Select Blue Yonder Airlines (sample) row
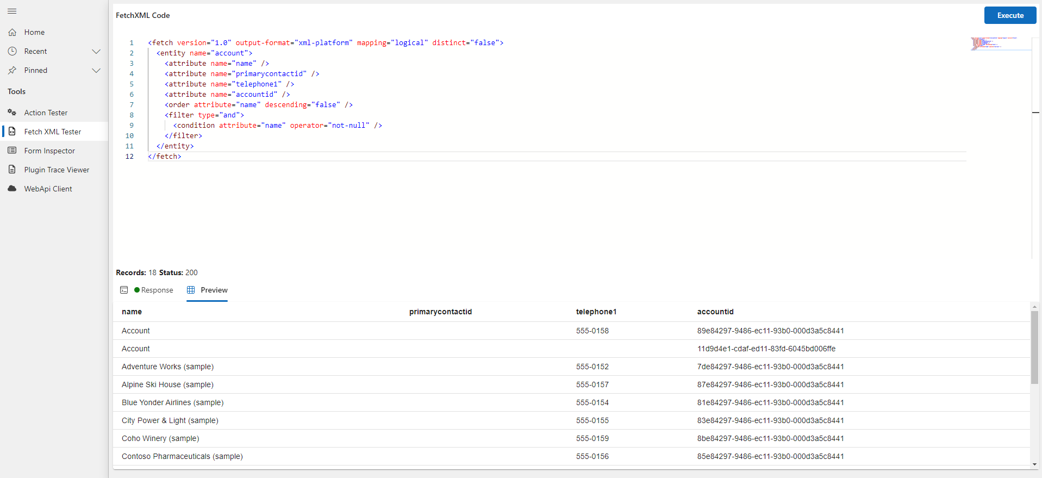The width and height of the screenshot is (1042, 478). pyautogui.click(x=571, y=402)
